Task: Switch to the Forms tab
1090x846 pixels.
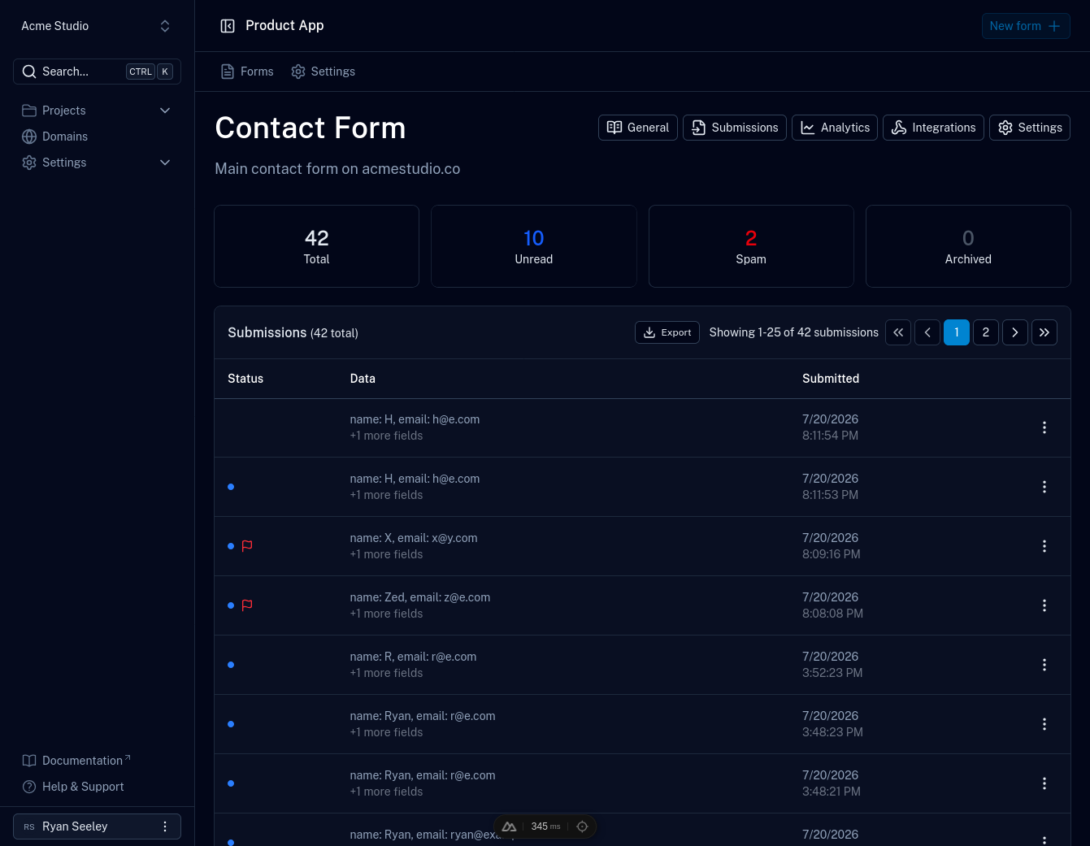Action: tap(247, 72)
